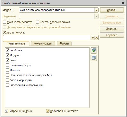This screenshot has height=117, width=127.
Task: Click the check-all text types icon
Action: (94, 51)
